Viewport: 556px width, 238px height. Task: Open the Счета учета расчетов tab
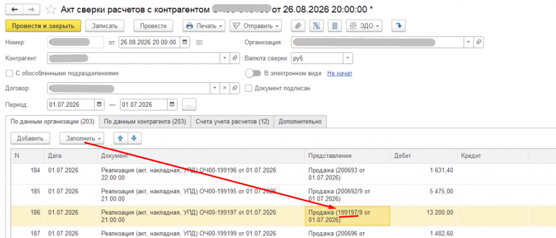pos(232,121)
